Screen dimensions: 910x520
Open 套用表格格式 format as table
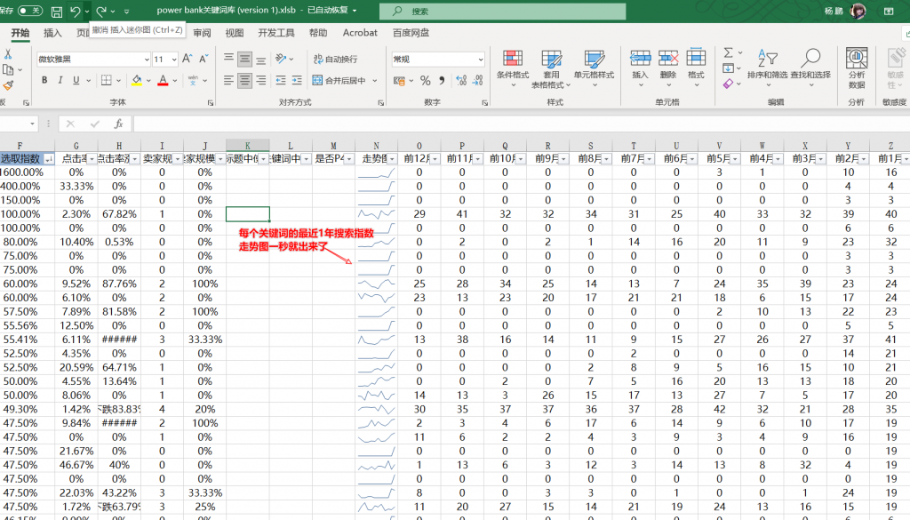pos(551,68)
